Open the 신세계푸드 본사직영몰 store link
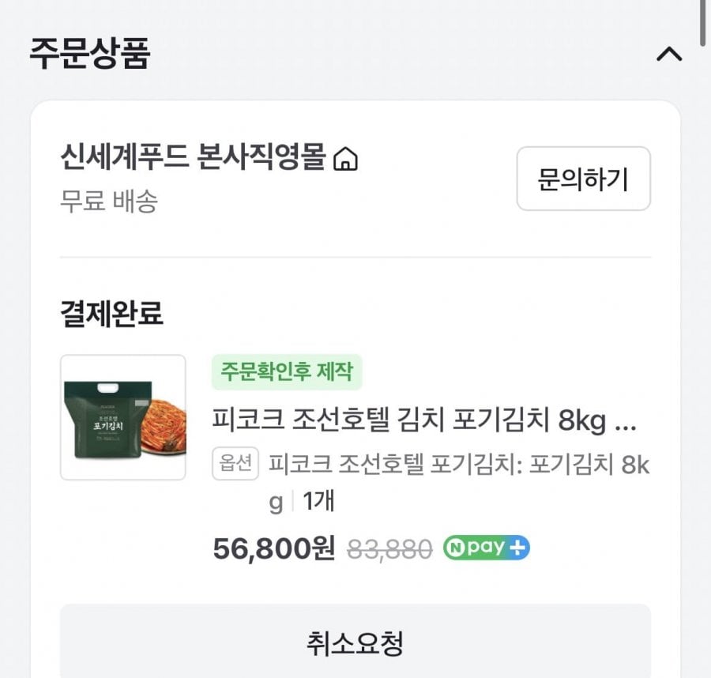 coord(193,158)
